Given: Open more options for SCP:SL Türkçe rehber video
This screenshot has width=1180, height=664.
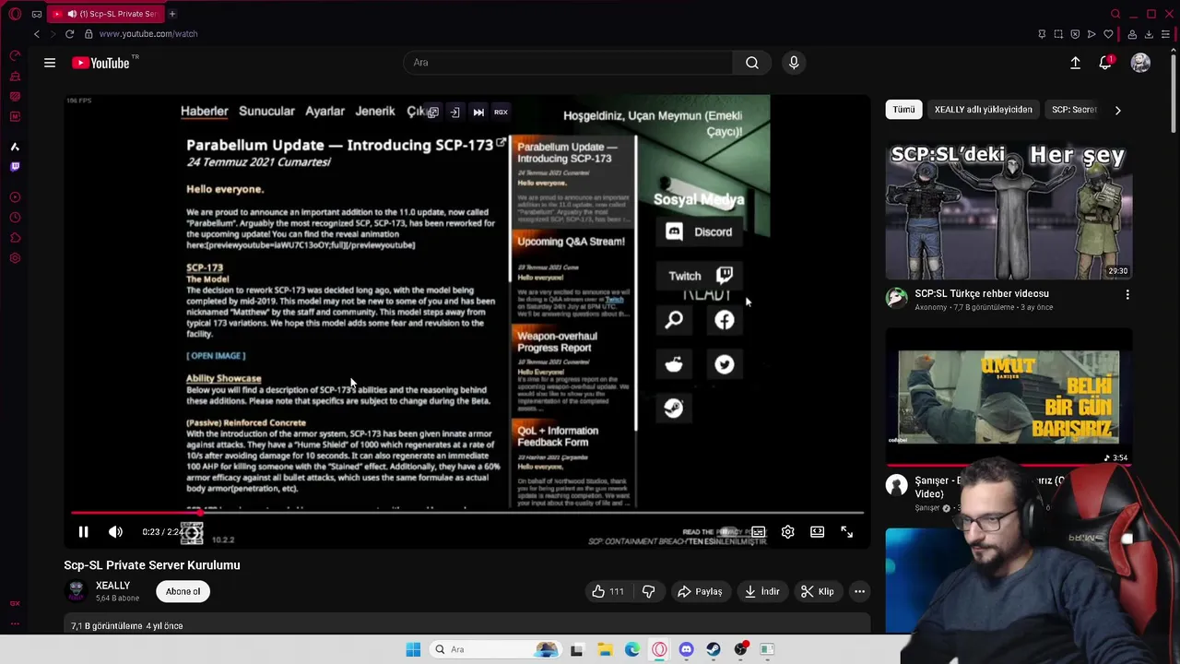Looking at the screenshot, I should 1127,295.
